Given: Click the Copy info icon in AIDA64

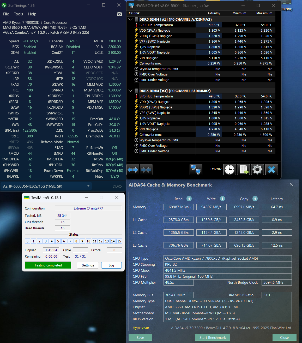Looking at the screenshot, I should [255, 199].
